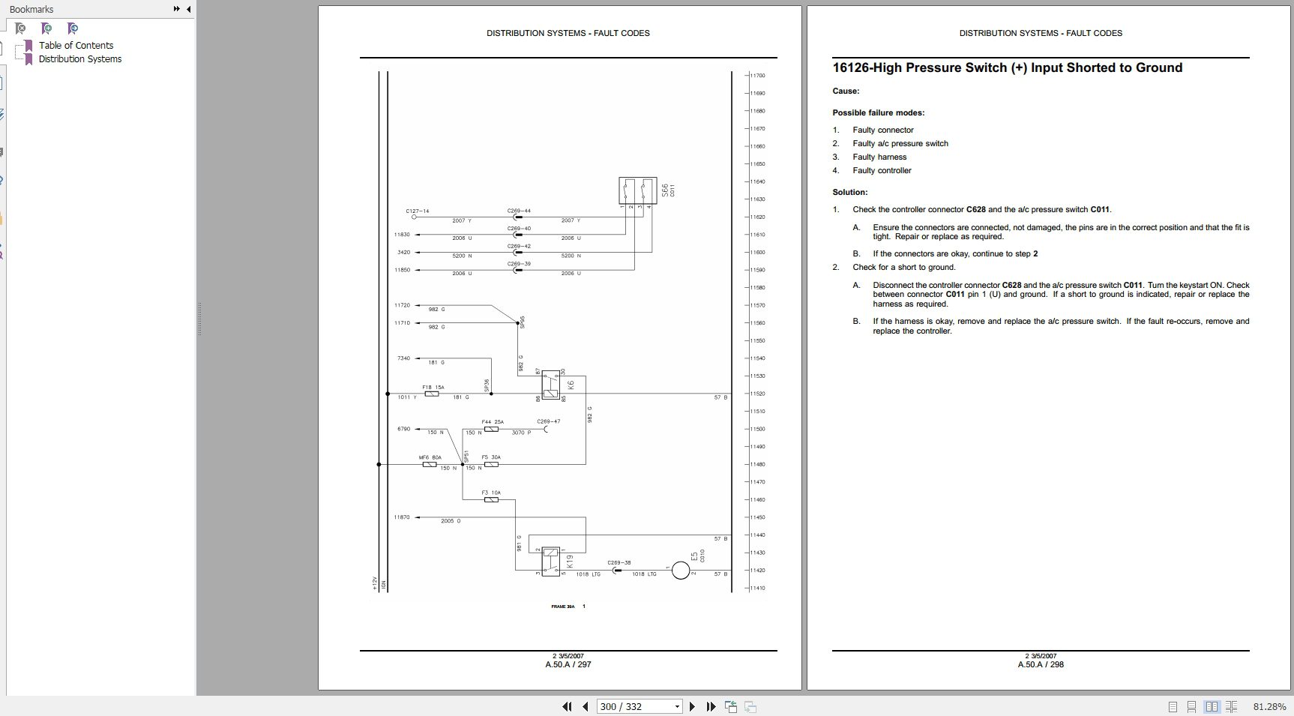
Task: Click the purple bookmark icon beside Distribution Systems
Action: click(x=28, y=58)
